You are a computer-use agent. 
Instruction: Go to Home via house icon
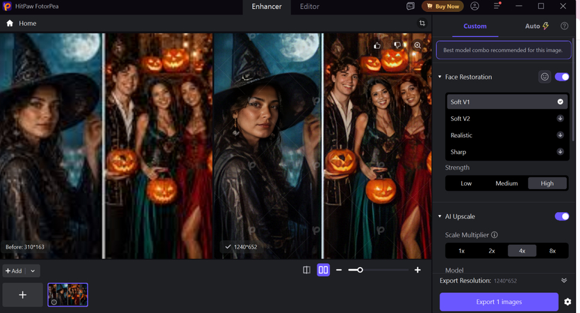(10, 24)
